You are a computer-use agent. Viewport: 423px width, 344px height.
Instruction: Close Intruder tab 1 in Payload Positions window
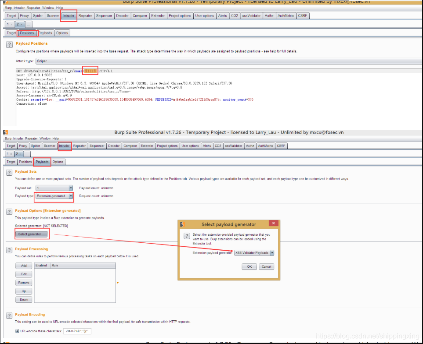(11, 25)
